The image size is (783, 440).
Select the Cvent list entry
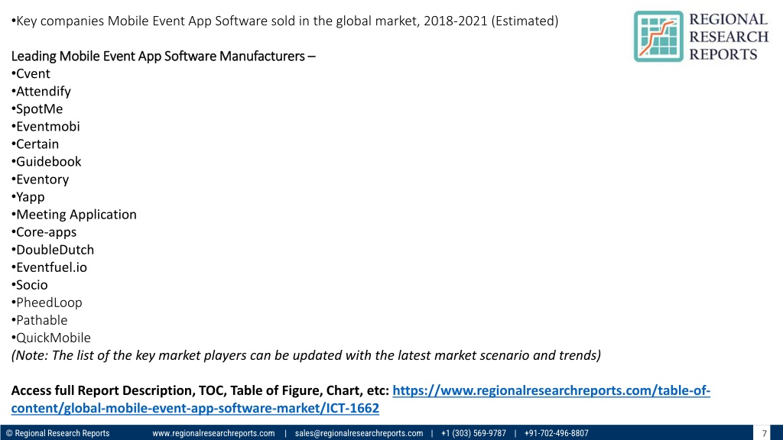coord(31,74)
